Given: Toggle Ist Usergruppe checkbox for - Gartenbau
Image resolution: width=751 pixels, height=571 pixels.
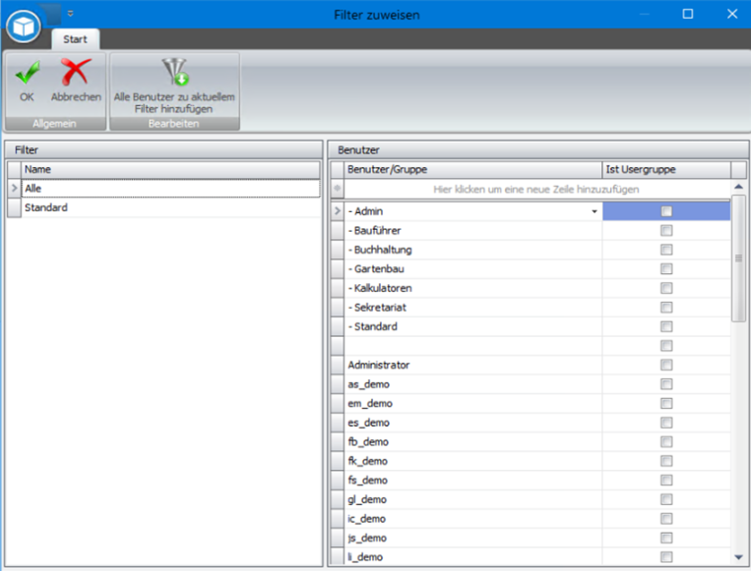Looking at the screenshot, I should pyautogui.click(x=666, y=268).
